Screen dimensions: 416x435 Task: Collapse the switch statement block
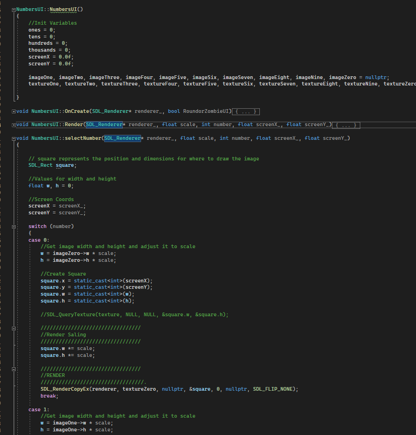pos(13,226)
